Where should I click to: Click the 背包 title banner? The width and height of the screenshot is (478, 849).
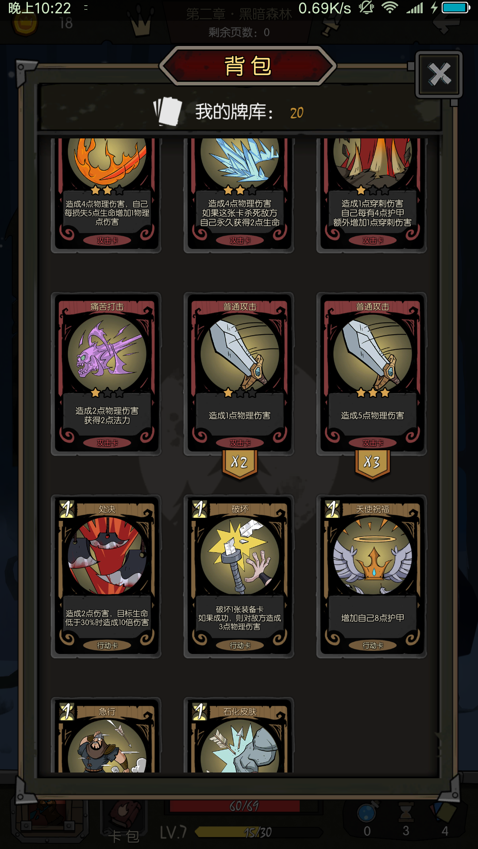coord(248,66)
